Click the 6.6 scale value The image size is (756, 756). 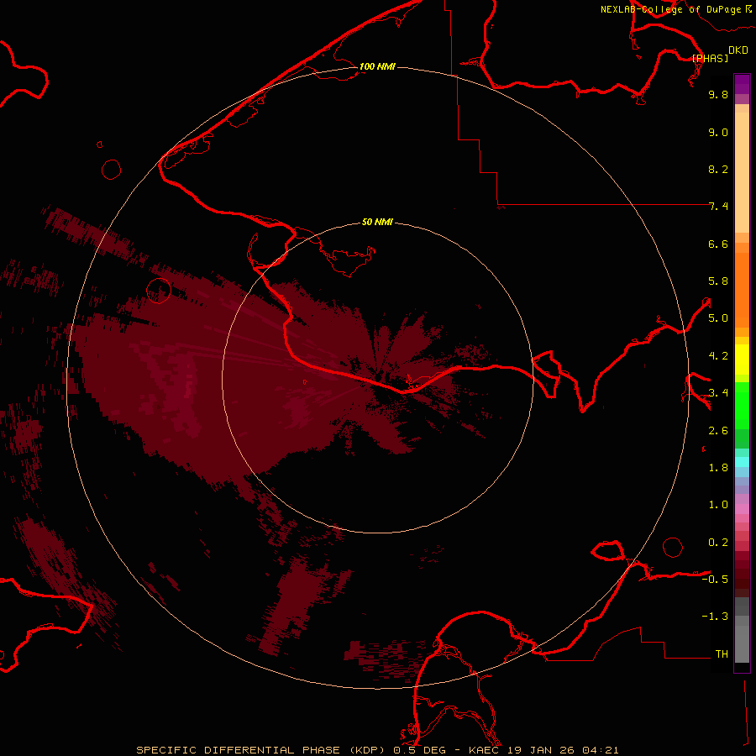(718, 244)
